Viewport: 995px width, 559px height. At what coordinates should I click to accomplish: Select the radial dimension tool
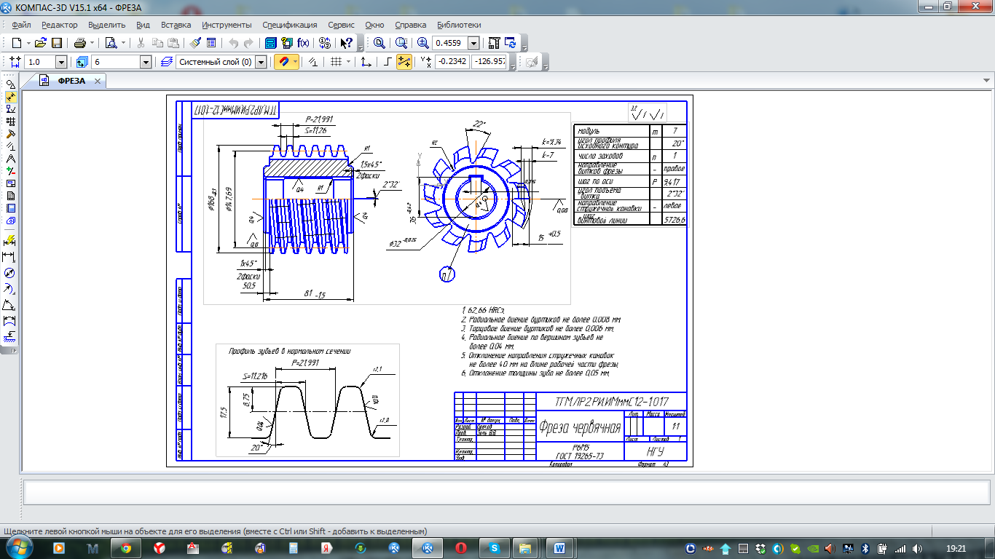pyautogui.click(x=9, y=290)
